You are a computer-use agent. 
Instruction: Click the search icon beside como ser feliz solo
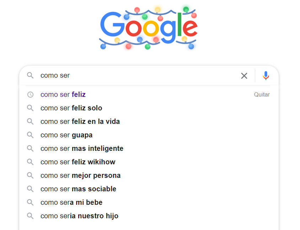[x=30, y=108]
